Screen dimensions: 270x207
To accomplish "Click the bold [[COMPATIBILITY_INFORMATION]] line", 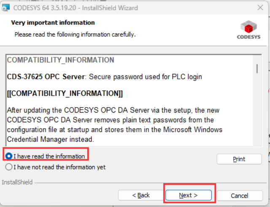I will pos(65,94).
